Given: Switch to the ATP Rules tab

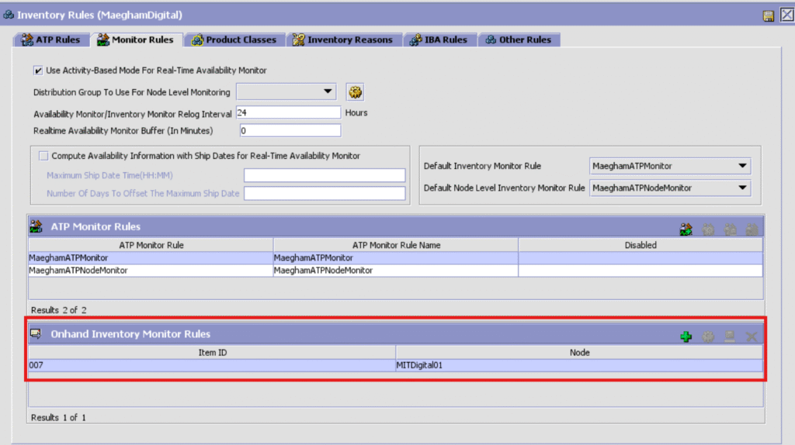Looking at the screenshot, I should (50, 40).
